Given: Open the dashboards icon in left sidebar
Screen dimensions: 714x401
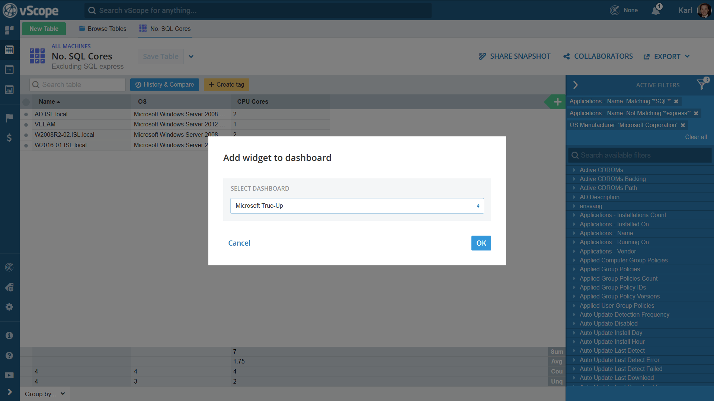Looking at the screenshot, I should click(9, 30).
